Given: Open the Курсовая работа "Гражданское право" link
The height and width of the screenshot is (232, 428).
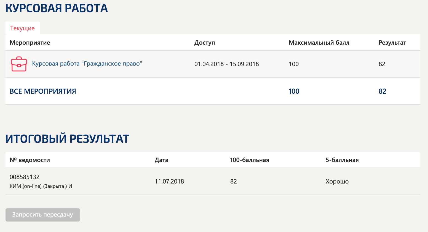Looking at the screenshot, I should tap(87, 64).
